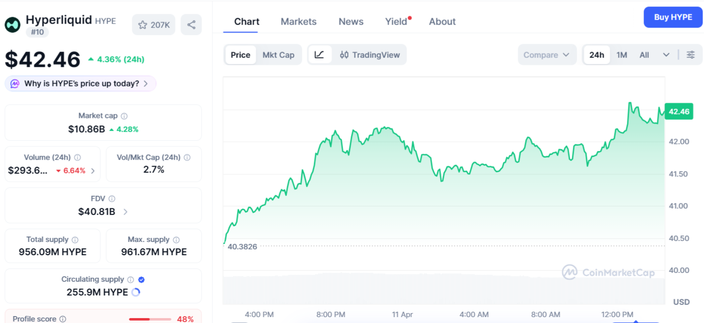Click the verified badge next to Circulating supply
This screenshot has height=323, width=704.
pyautogui.click(x=141, y=279)
